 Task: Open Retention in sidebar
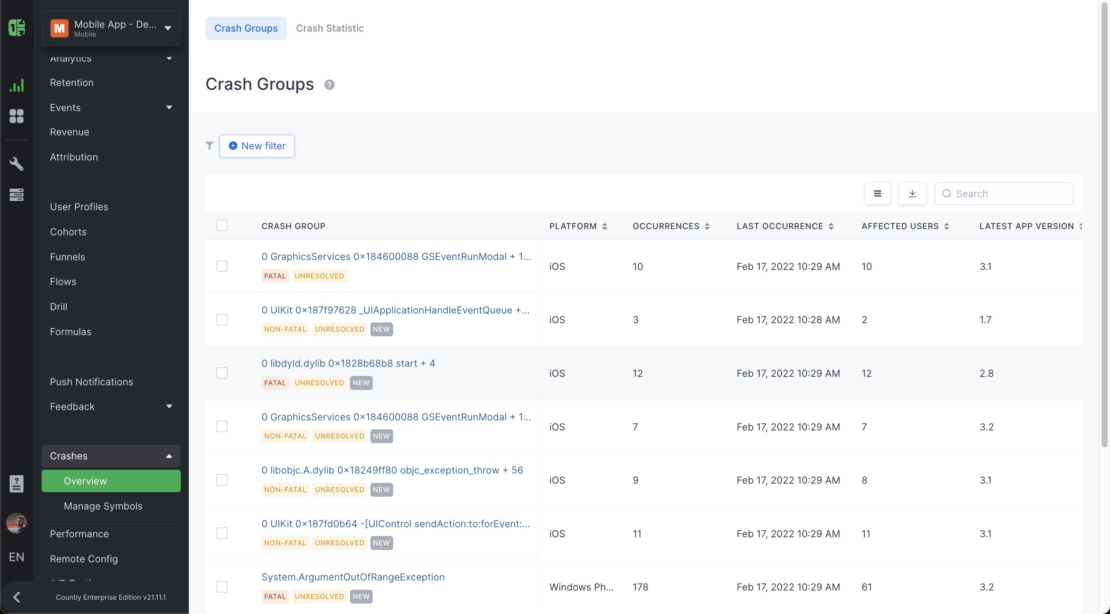[72, 83]
